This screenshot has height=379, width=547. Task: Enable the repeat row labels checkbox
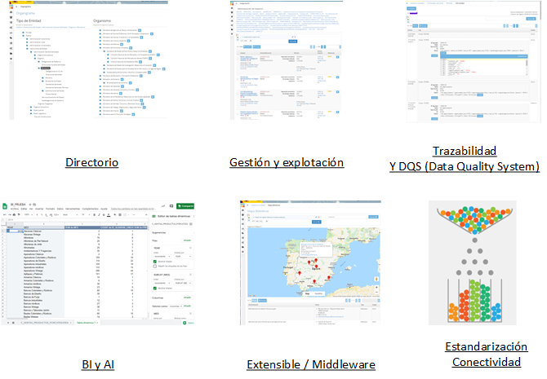click(x=156, y=267)
